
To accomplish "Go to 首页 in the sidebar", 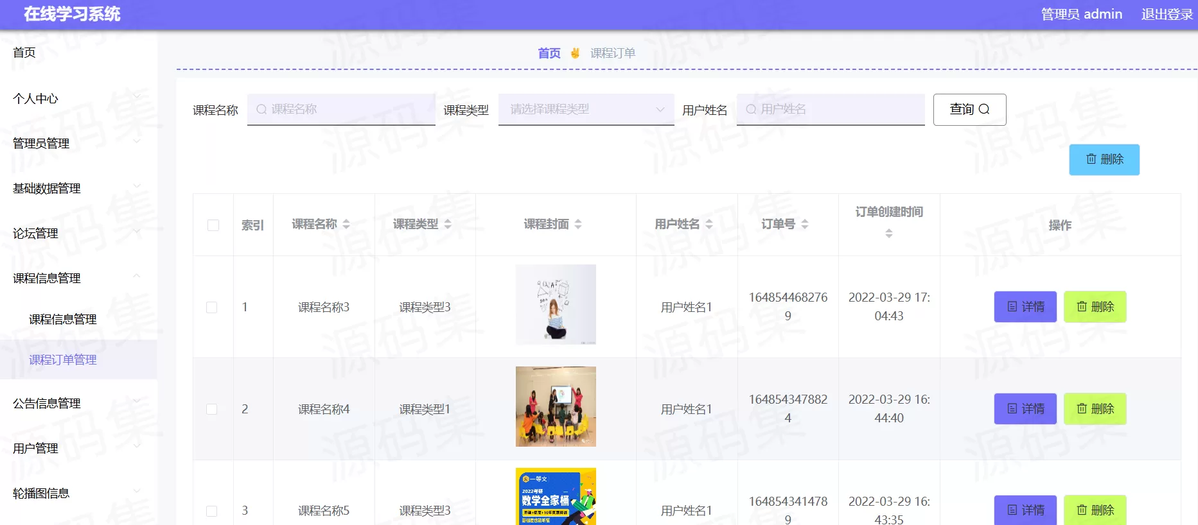I will coord(24,53).
